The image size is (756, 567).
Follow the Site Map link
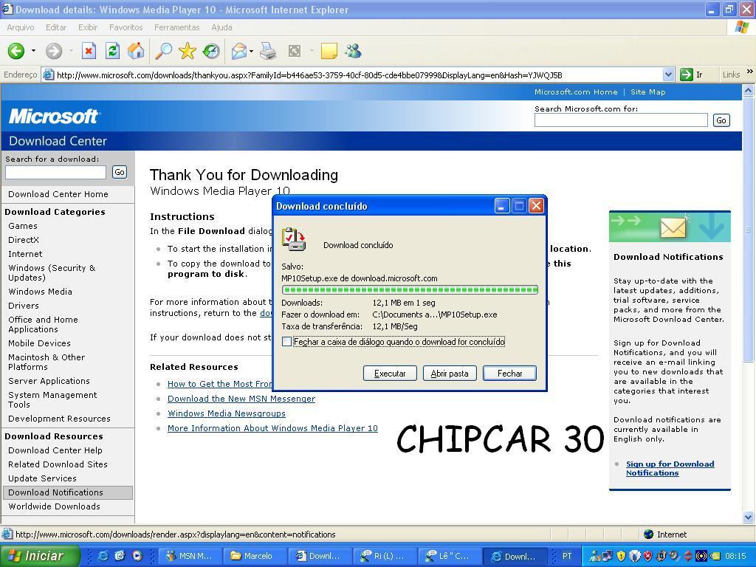647,92
